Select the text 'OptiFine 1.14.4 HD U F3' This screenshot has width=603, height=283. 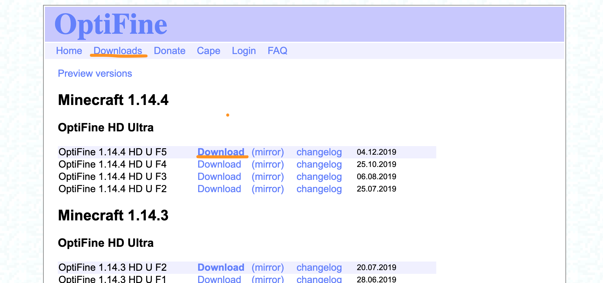click(113, 176)
